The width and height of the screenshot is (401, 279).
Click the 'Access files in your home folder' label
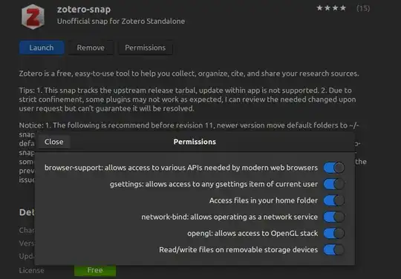pyautogui.click(x=264, y=201)
